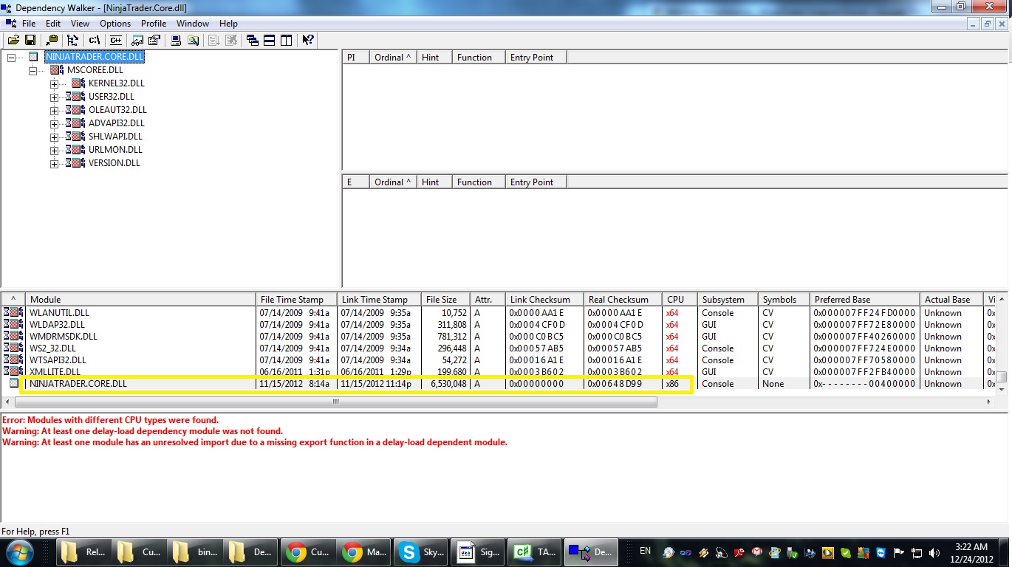
Task: Open the Profile menu
Action: click(154, 24)
